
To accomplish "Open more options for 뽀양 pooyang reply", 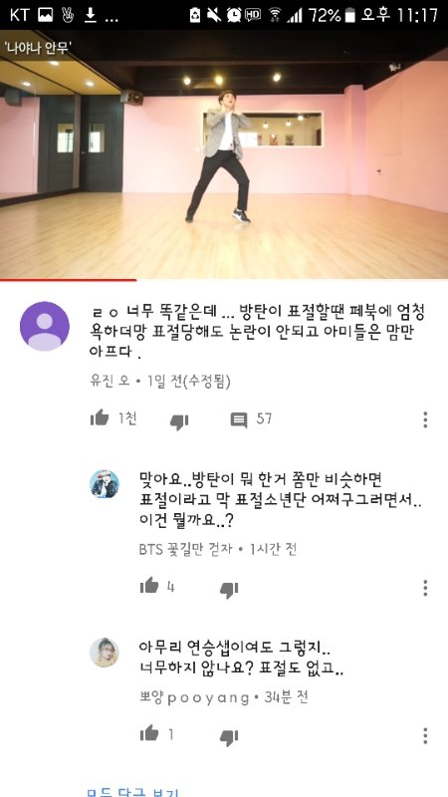I will click(425, 735).
